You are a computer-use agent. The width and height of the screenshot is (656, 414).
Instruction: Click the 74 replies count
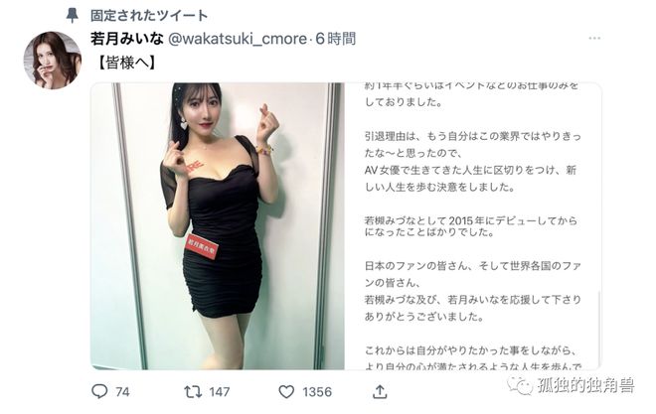[122, 392]
